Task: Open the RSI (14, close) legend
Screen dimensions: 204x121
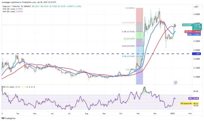Action: click(x=8, y=87)
